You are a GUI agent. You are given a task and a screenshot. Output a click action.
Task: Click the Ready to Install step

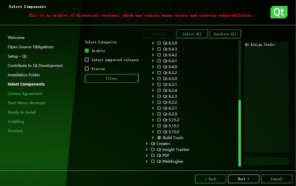(x=22, y=112)
